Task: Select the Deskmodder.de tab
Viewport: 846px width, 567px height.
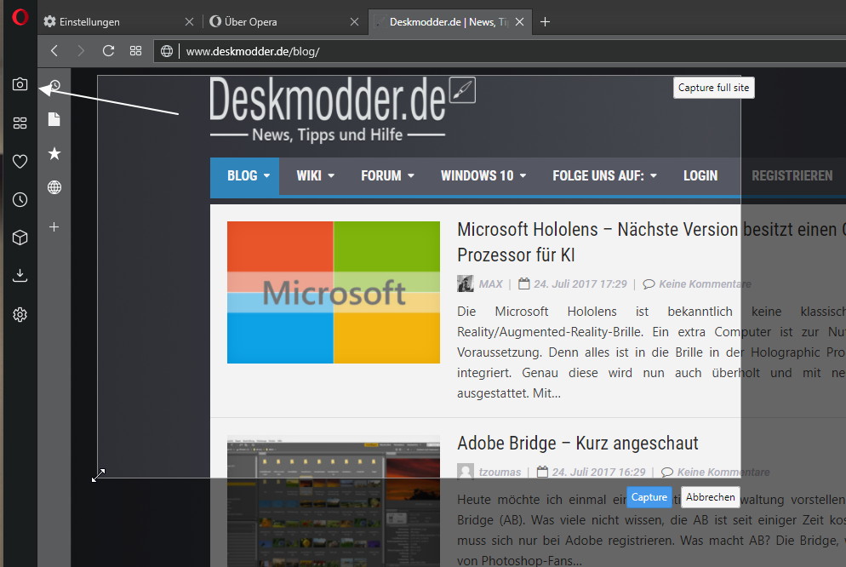Action: [450, 21]
